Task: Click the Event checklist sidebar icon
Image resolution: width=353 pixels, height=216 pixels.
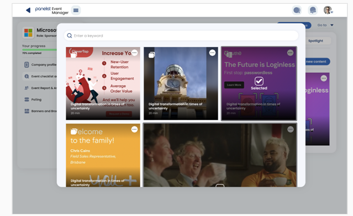Action: tap(27, 76)
